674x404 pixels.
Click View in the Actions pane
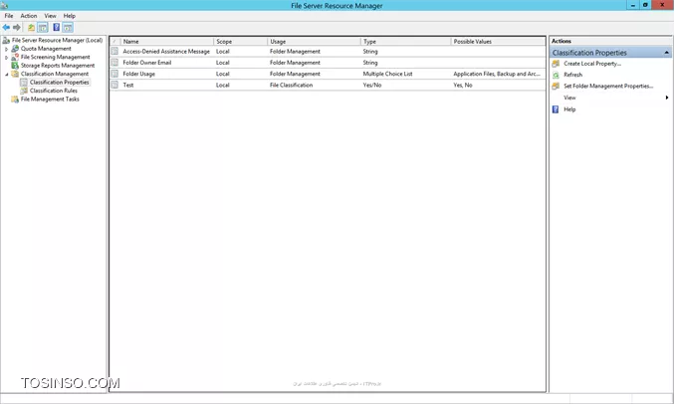tap(569, 98)
